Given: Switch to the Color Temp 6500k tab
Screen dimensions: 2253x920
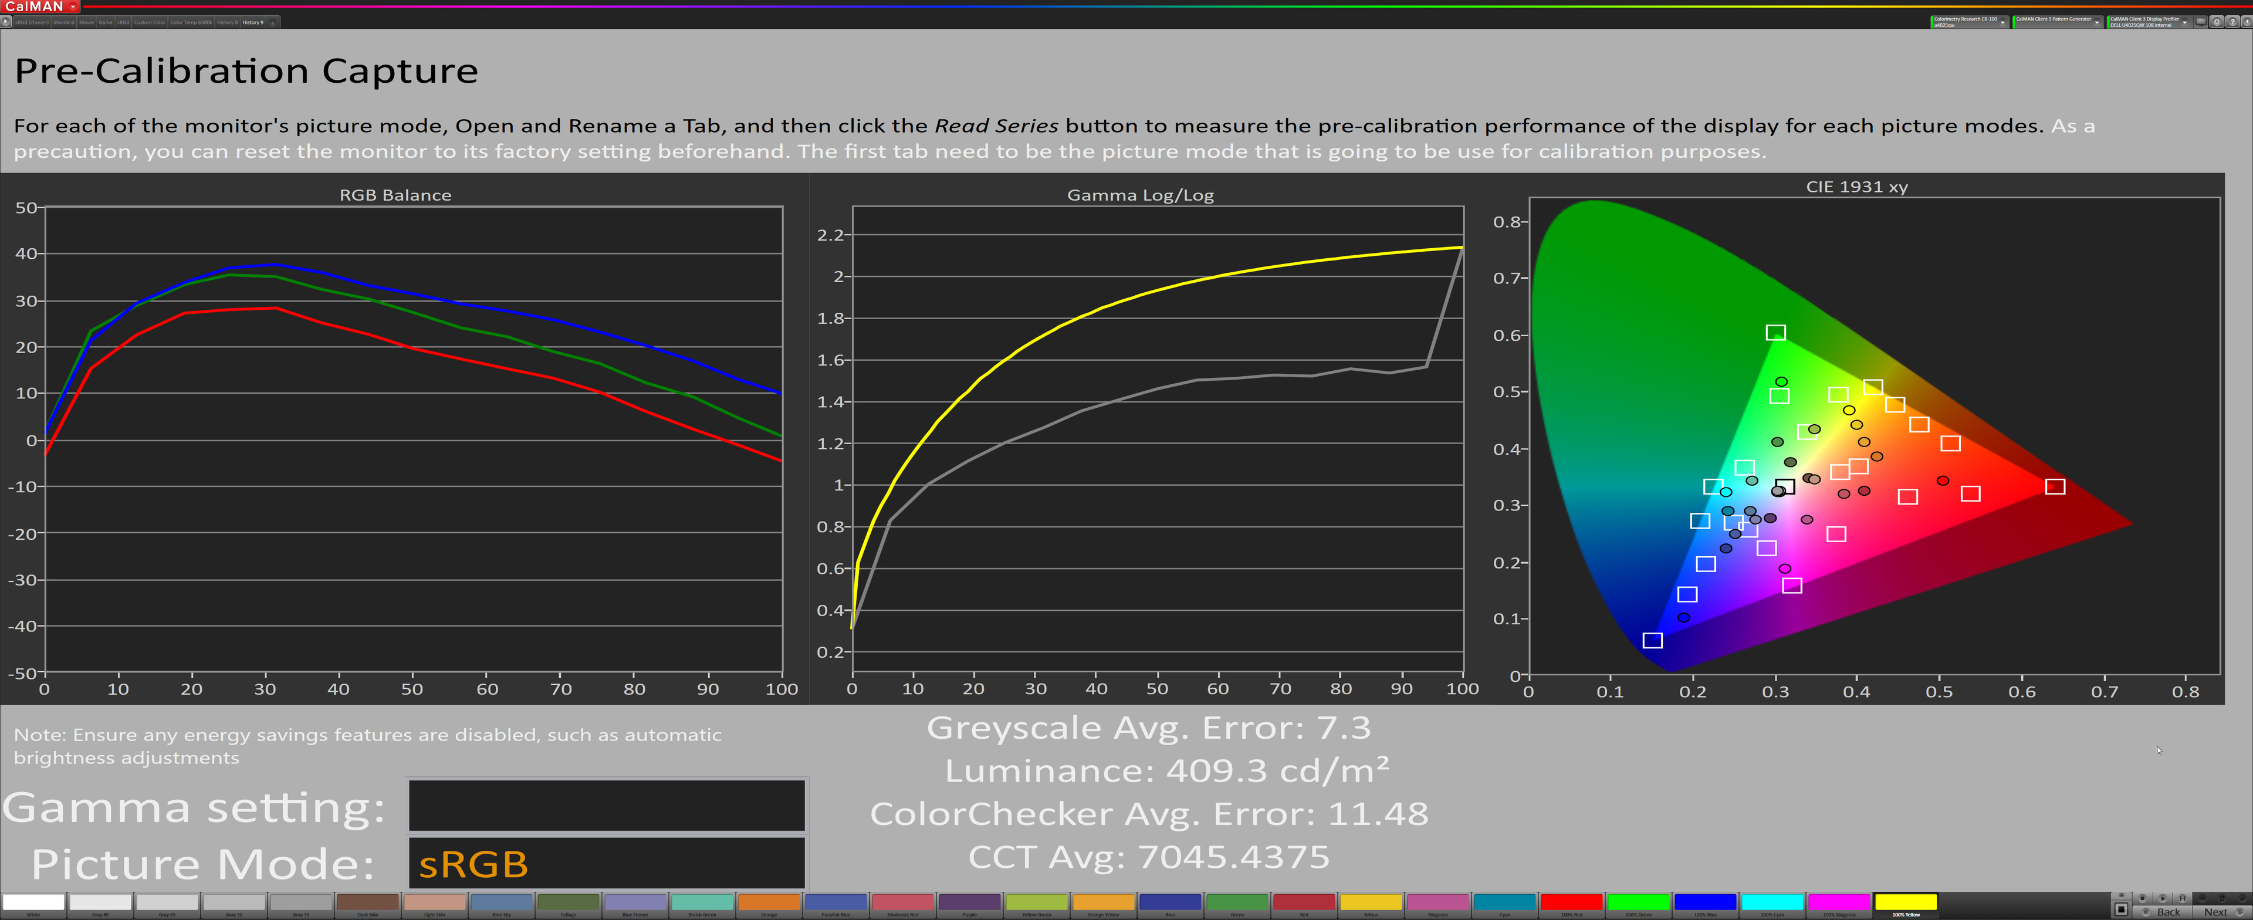Looking at the screenshot, I should click(x=191, y=23).
